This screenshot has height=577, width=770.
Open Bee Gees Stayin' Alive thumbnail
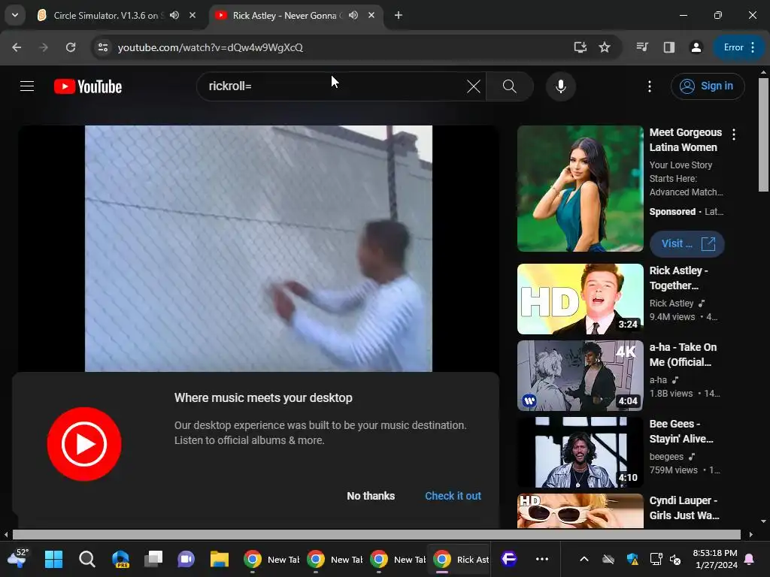pos(580,452)
